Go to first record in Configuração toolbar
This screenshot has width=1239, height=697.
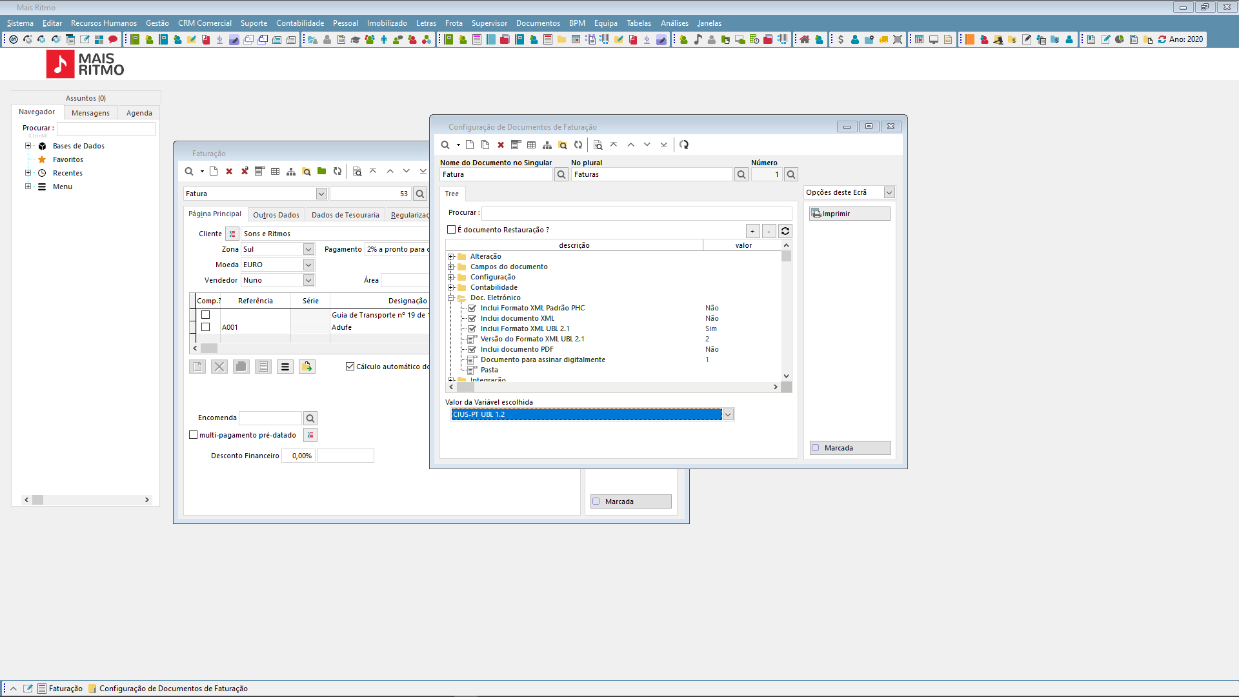coord(614,145)
